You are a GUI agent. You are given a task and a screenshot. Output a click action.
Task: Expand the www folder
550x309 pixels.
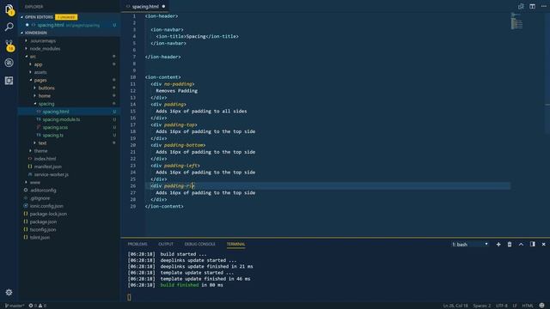click(26, 182)
